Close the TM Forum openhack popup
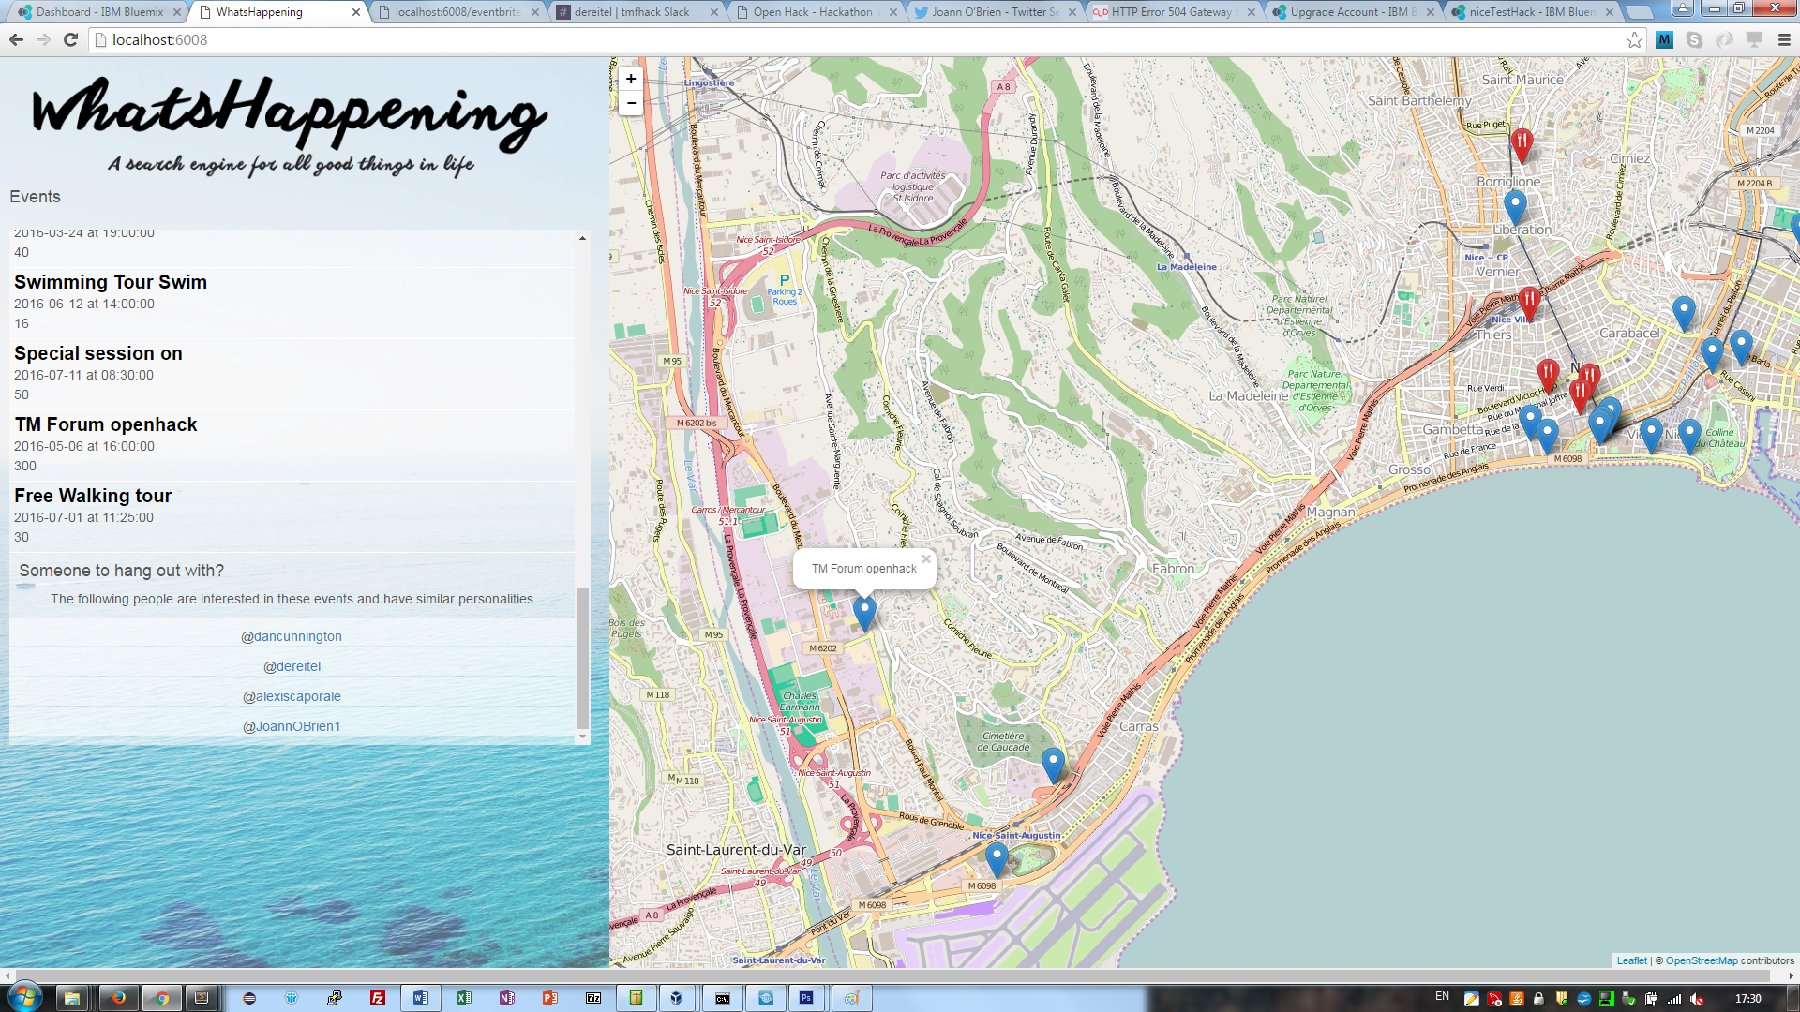Screen dimensions: 1800x1012 [x=925, y=559]
